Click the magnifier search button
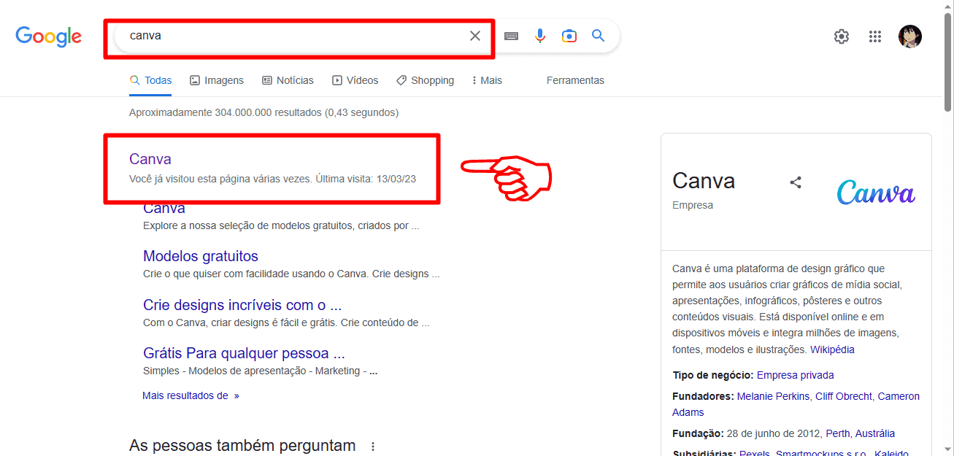Viewport: 954px width, 456px height. pos(599,36)
